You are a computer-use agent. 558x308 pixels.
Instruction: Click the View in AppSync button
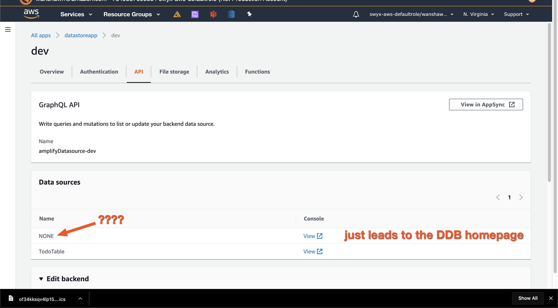coord(486,104)
